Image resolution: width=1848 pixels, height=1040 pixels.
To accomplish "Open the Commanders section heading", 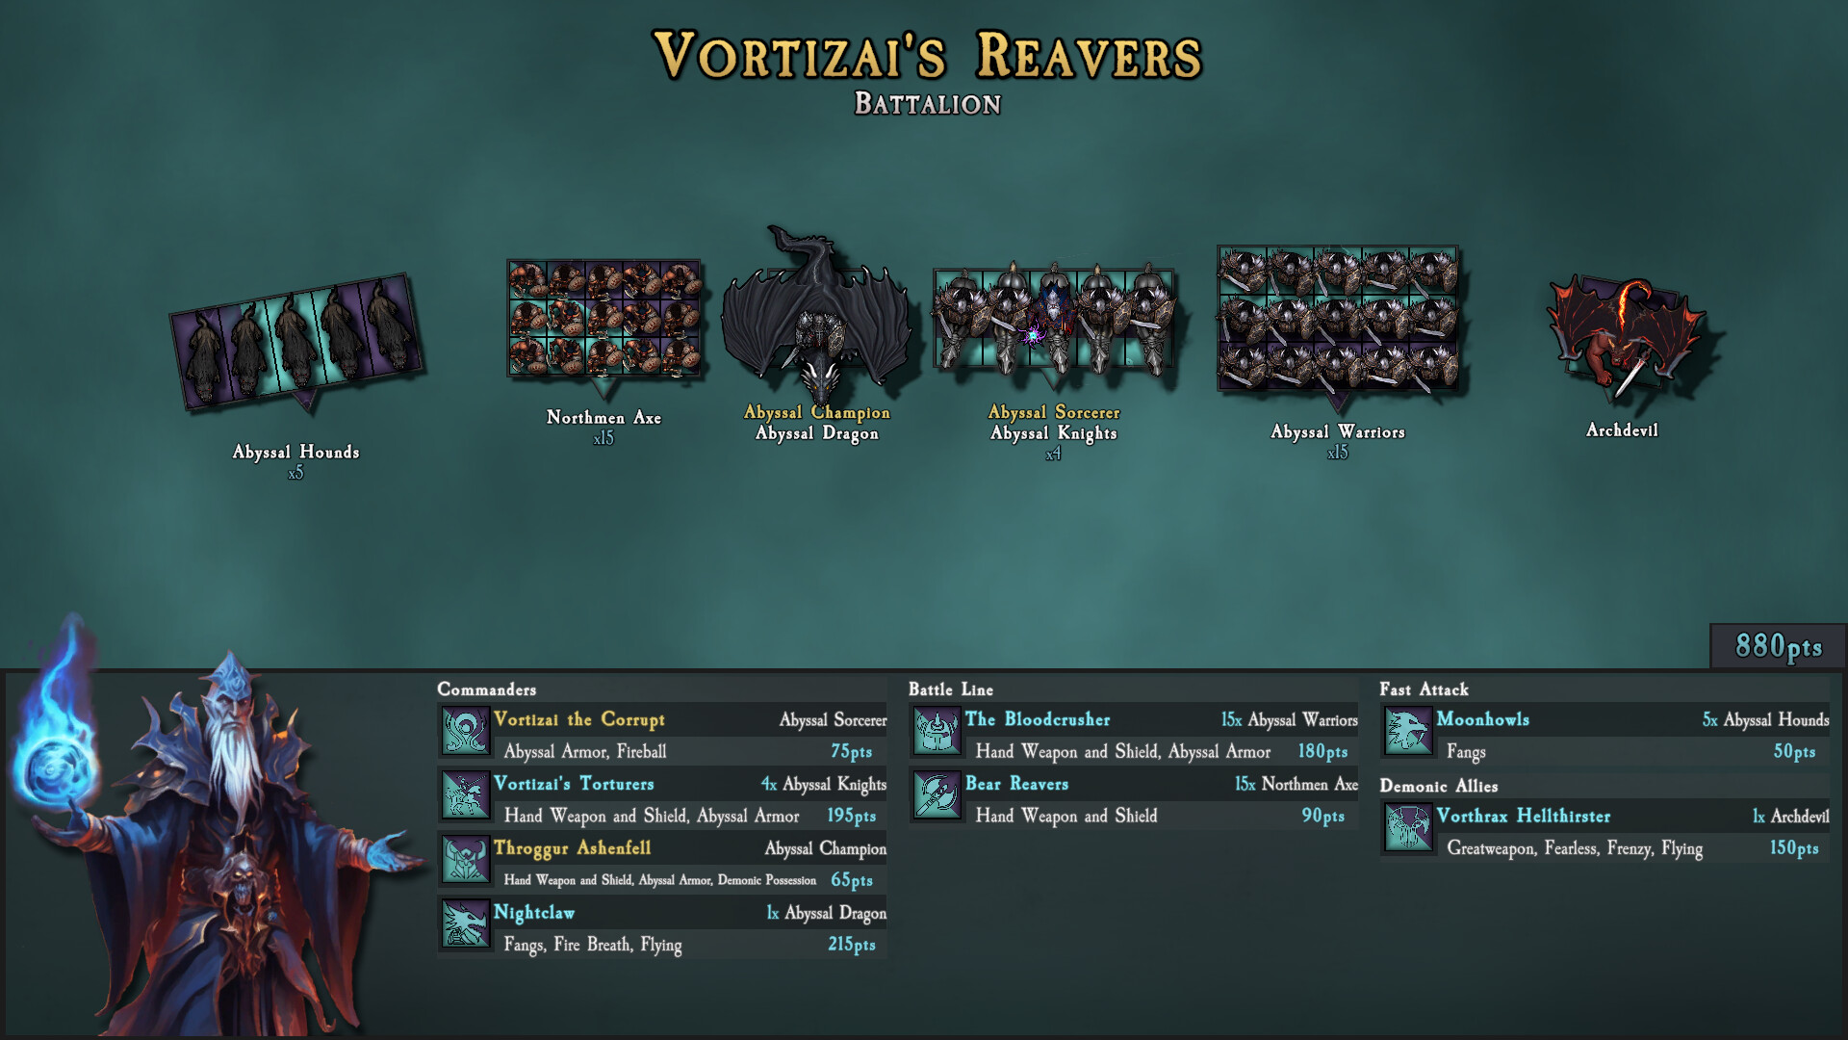I will pyautogui.click(x=487, y=689).
